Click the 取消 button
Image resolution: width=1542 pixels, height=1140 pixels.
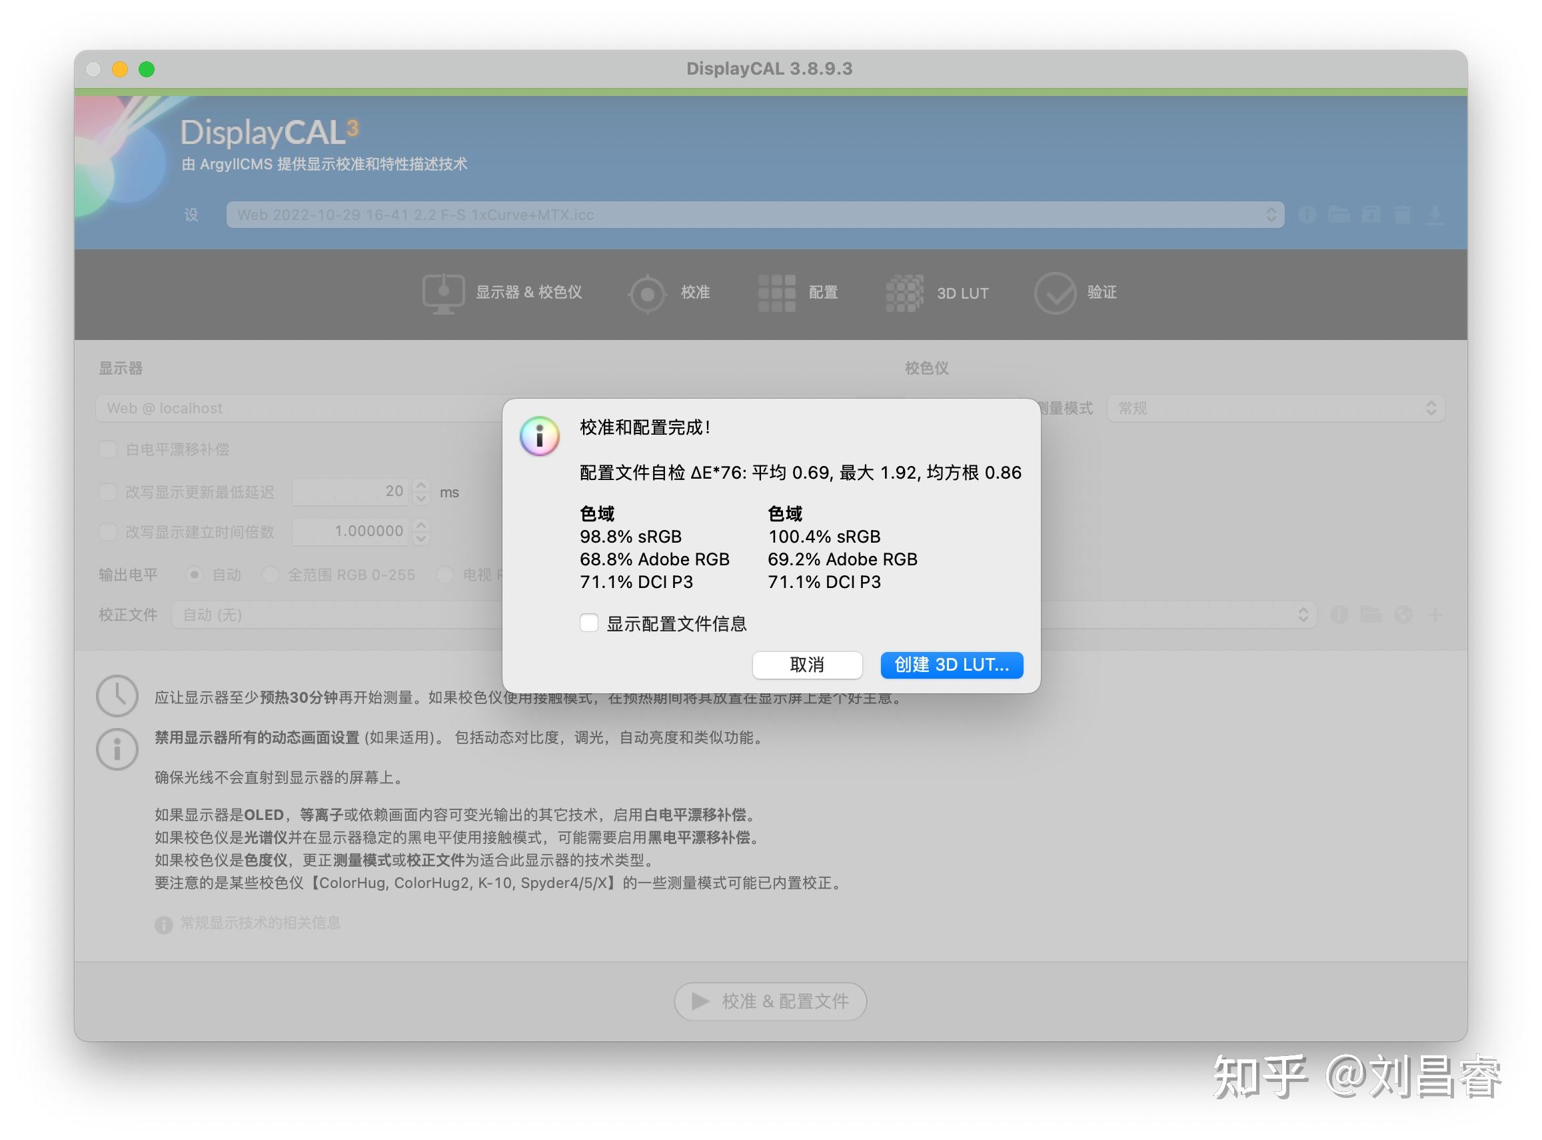point(807,665)
